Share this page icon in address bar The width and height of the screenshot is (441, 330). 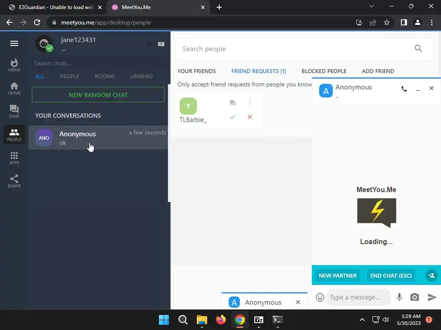[x=373, y=22]
